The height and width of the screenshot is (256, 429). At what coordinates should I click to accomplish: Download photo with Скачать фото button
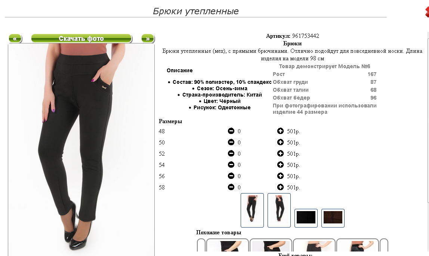pyautogui.click(x=81, y=39)
